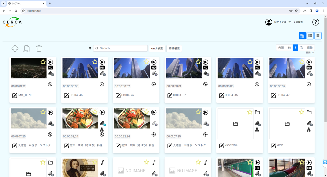Open the KICG1509 folder thumbnail

point(236,124)
